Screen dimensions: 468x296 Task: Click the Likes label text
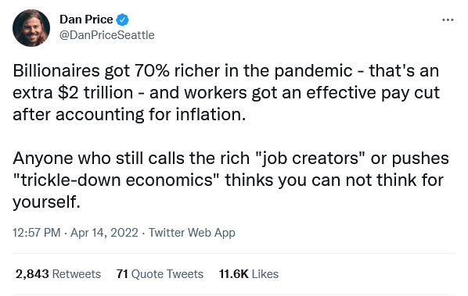click(x=265, y=274)
